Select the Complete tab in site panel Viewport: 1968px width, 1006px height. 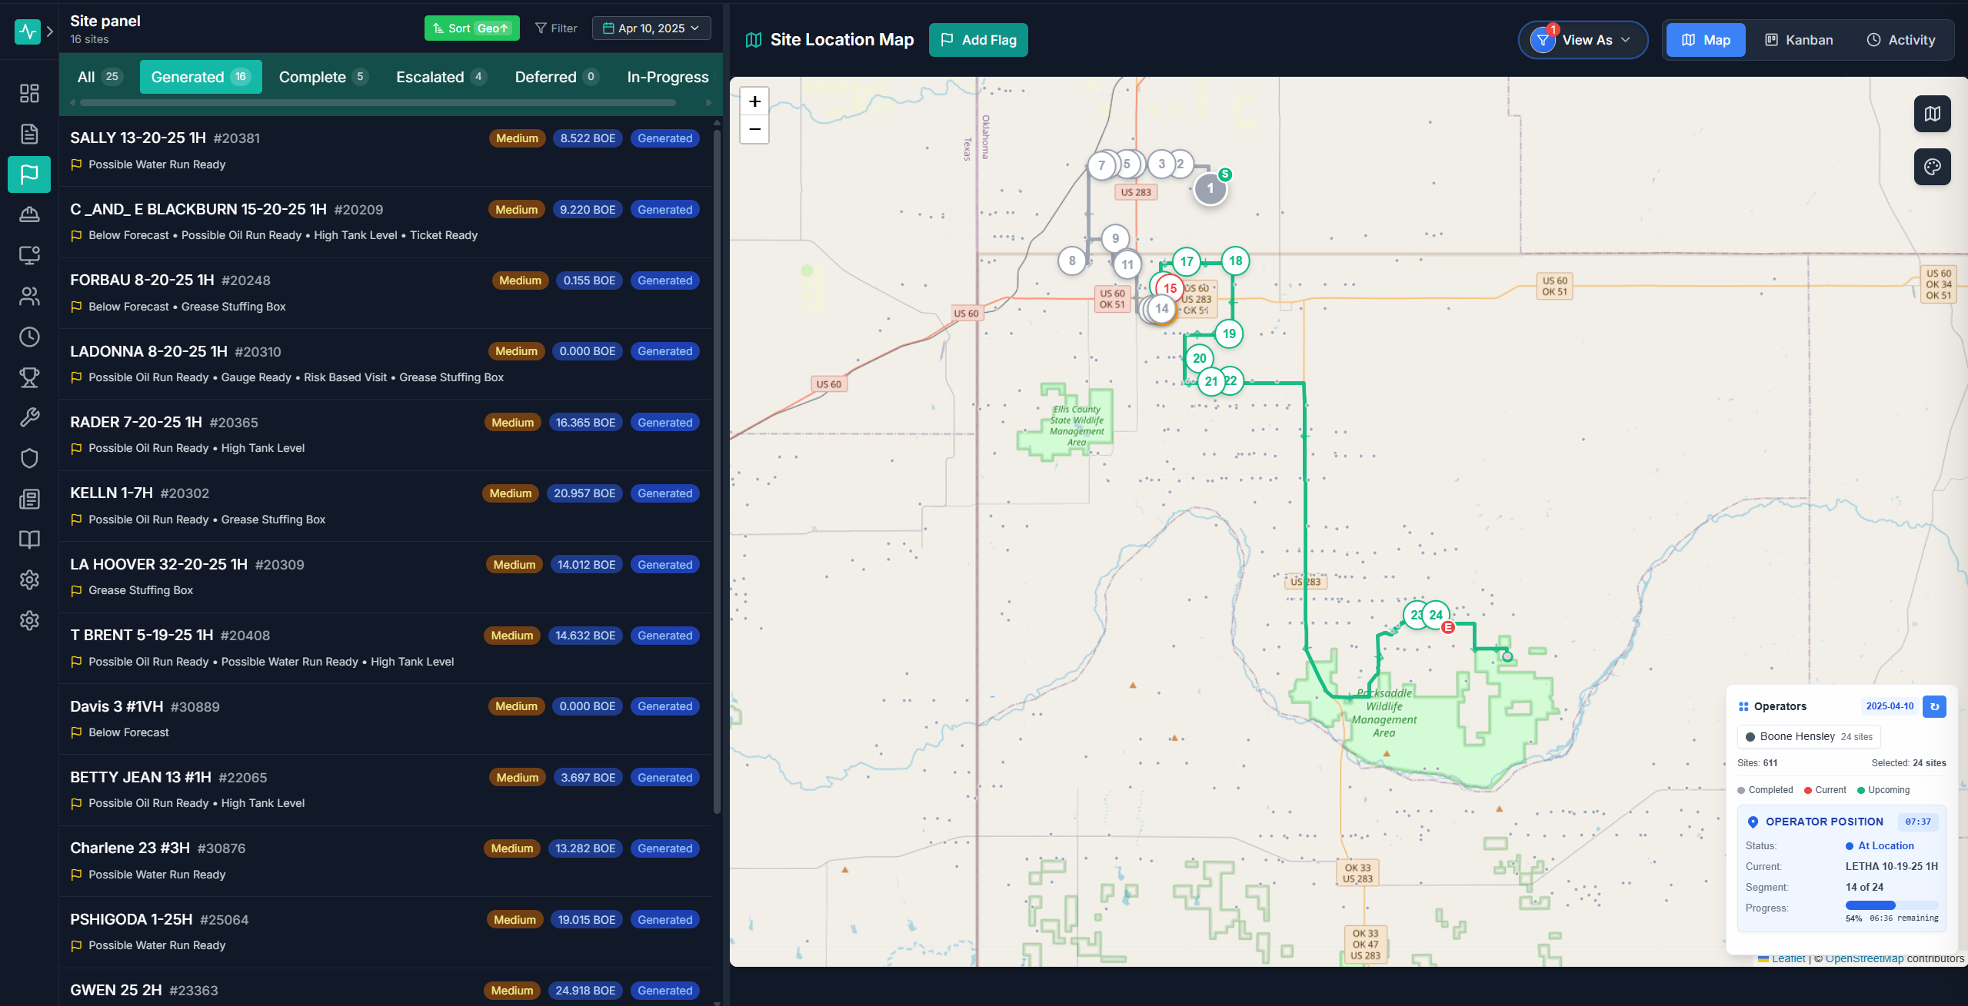tap(322, 77)
